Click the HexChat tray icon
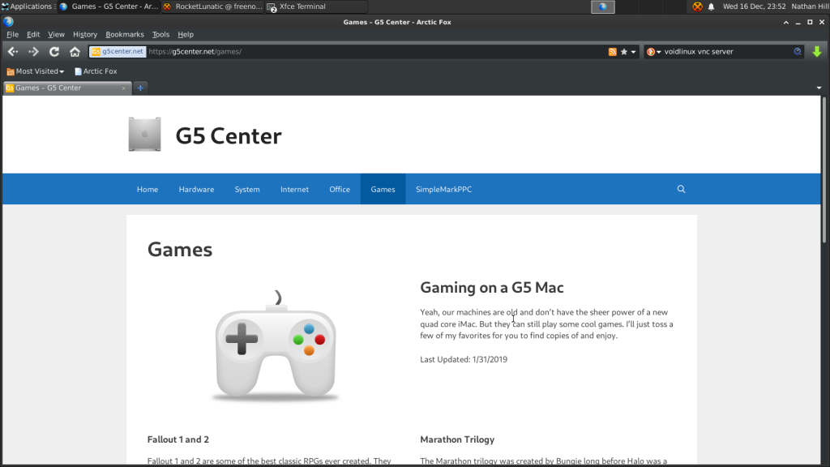Image resolution: width=830 pixels, height=467 pixels. (x=697, y=6)
